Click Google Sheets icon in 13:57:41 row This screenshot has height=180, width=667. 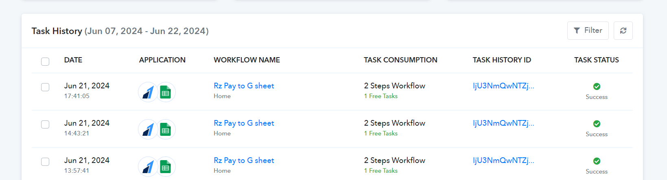[166, 167]
